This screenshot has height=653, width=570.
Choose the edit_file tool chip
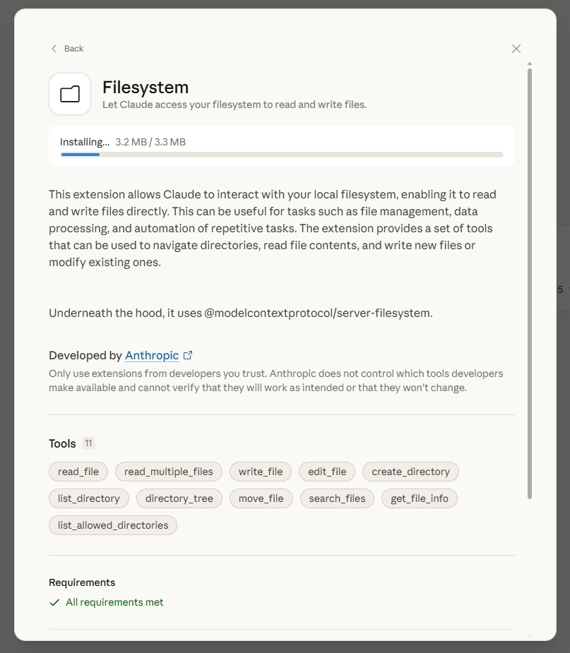pos(327,472)
